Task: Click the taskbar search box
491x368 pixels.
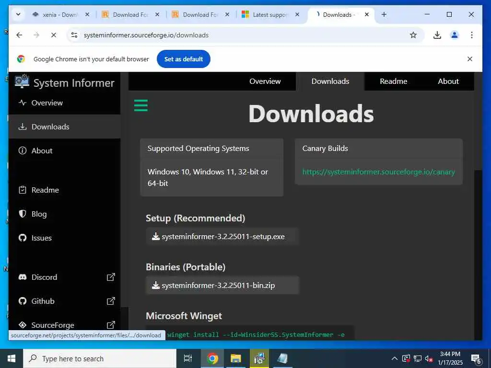Action: (x=100, y=358)
